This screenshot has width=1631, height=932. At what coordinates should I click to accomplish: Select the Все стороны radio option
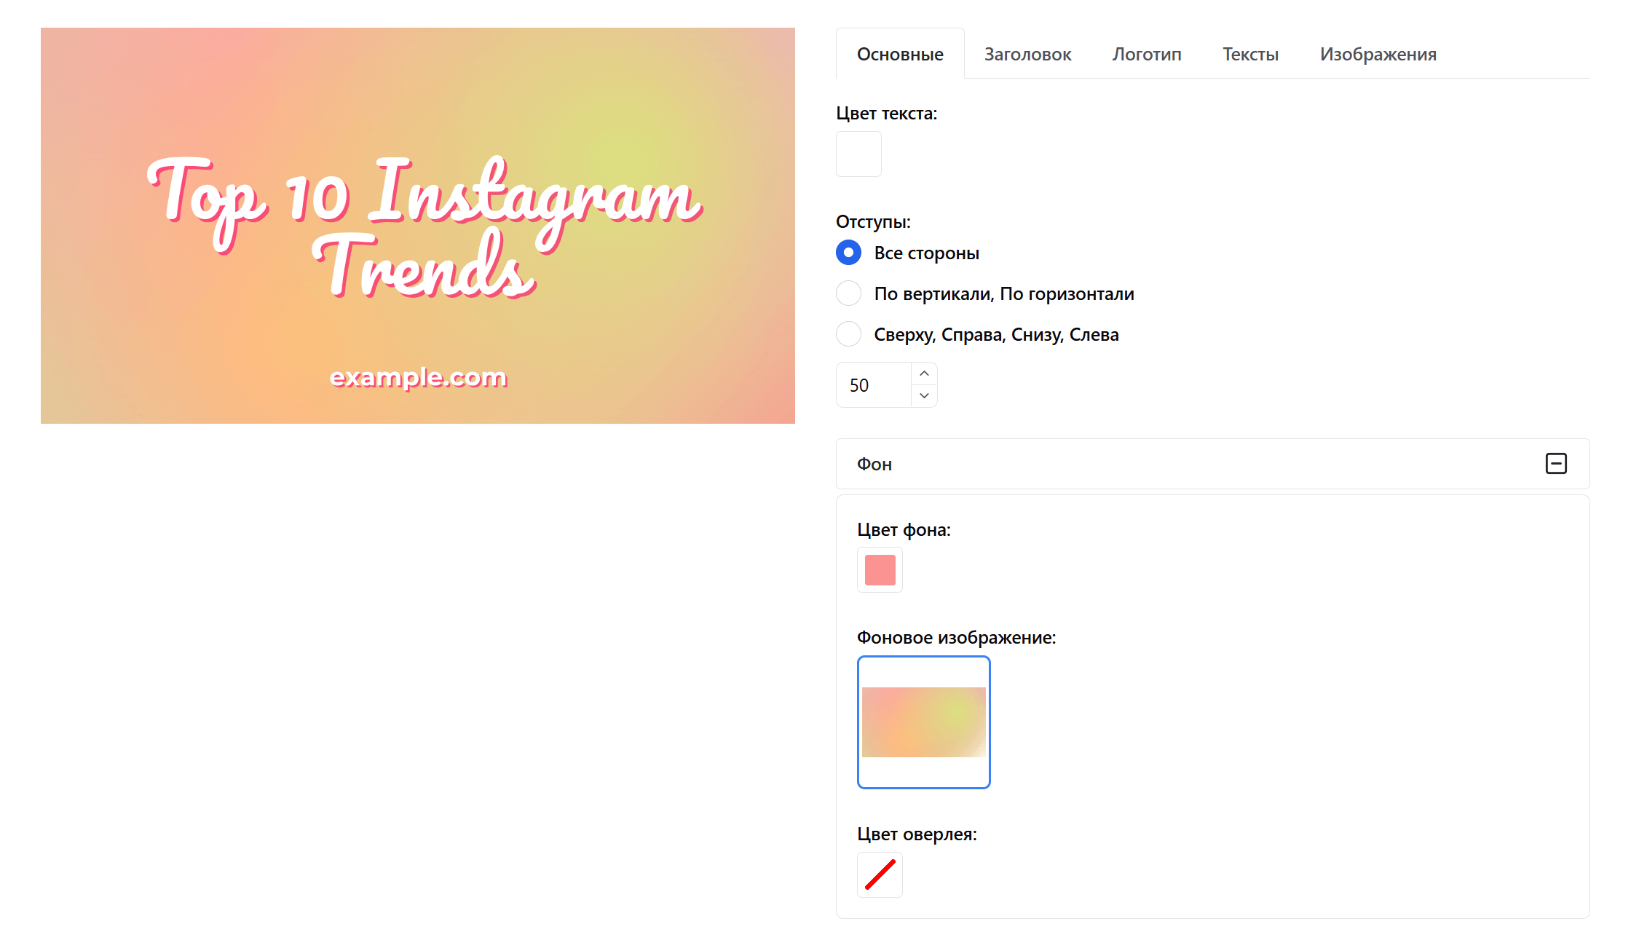[848, 253]
